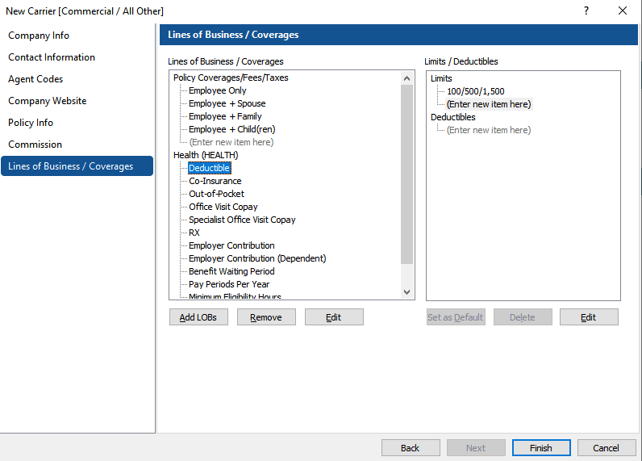
Task: Click the Back button
Action: (411, 448)
